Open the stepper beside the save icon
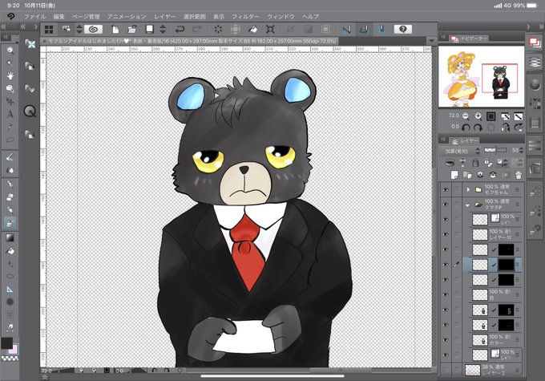 [163, 29]
